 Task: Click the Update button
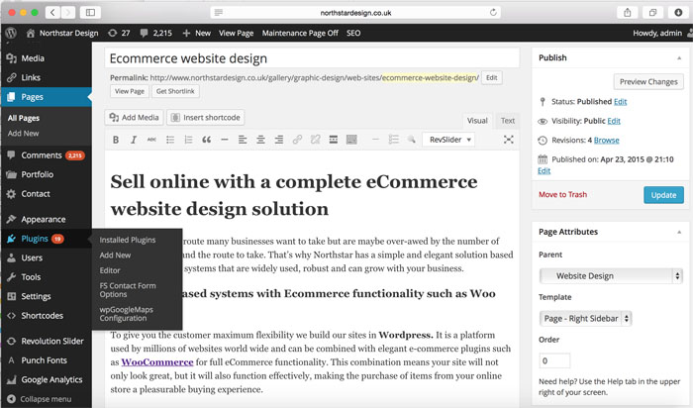[663, 195]
